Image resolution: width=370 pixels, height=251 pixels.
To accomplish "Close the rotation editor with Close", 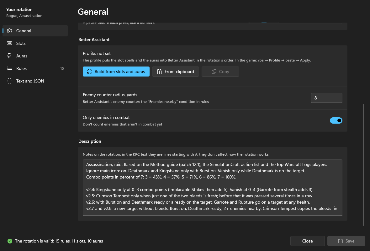I will pos(308,241).
